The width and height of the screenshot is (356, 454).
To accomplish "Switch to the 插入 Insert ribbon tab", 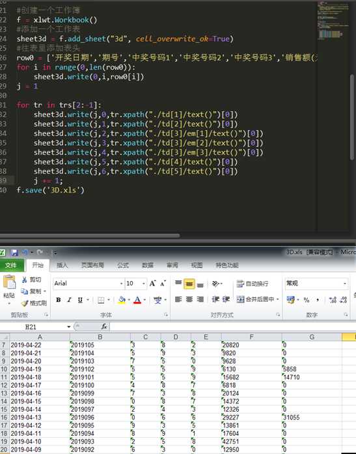I will [62, 265].
